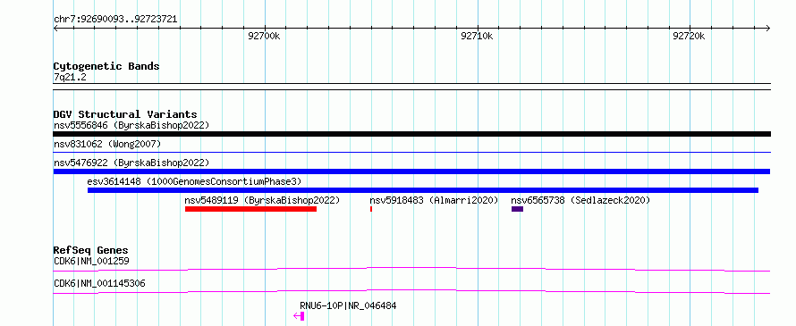Click the thin blue nsv831062 variant line
The height and width of the screenshot is (326, 796).
click(x=411, y=152)
